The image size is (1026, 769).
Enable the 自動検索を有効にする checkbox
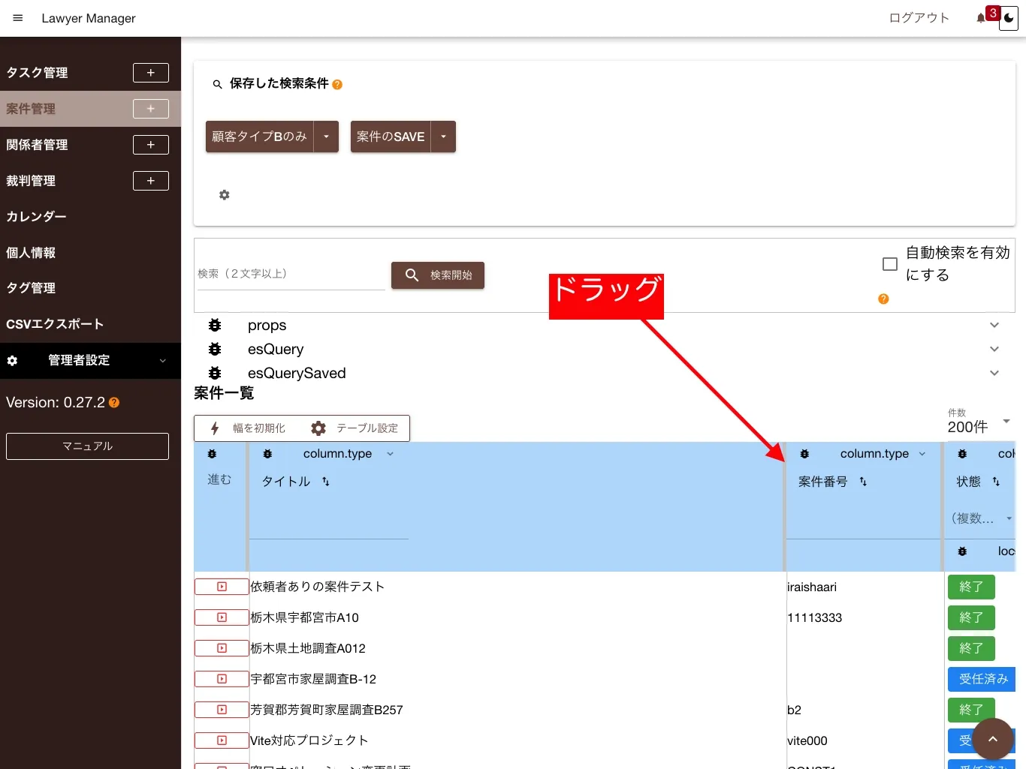(890, 264)
